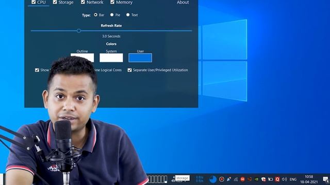Uncheck Separate User/Privileged Utilization
Screen dimensions: 330x185
click(129, 70)
